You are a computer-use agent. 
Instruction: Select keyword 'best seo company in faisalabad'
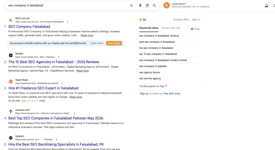tap(157, 42)
